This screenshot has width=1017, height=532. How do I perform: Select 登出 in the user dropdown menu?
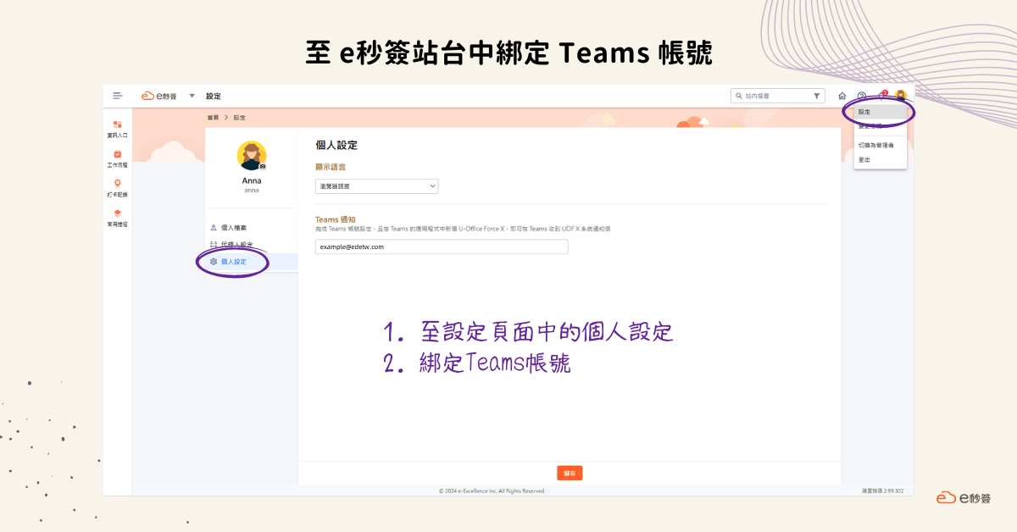(x=881, y=159)
